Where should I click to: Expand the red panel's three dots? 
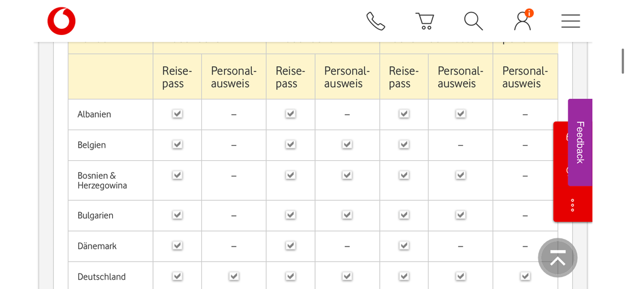[x=573, y=205]
